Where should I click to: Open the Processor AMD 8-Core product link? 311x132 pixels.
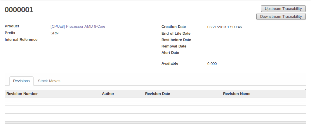[x=78, y=27]
